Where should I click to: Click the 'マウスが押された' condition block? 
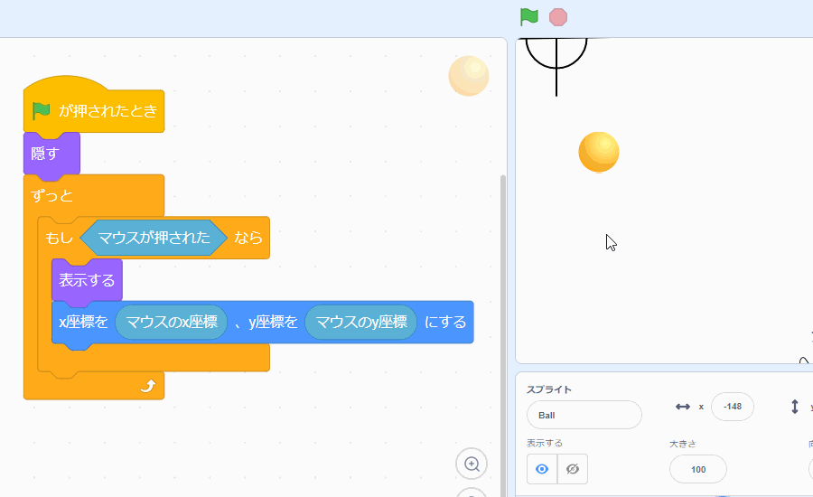[154, 238]
